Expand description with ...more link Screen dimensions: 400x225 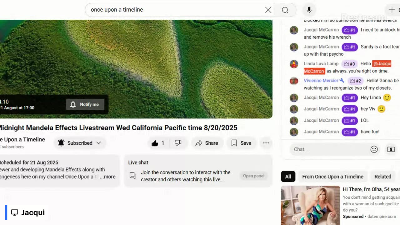click(x=107, y=177)
